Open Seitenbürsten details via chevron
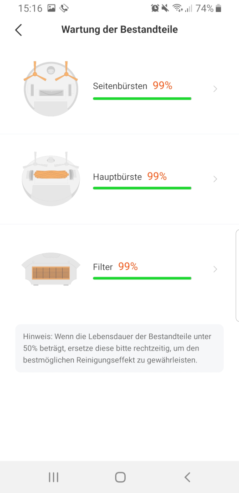 pyautogui.click(x=215, y=89)
